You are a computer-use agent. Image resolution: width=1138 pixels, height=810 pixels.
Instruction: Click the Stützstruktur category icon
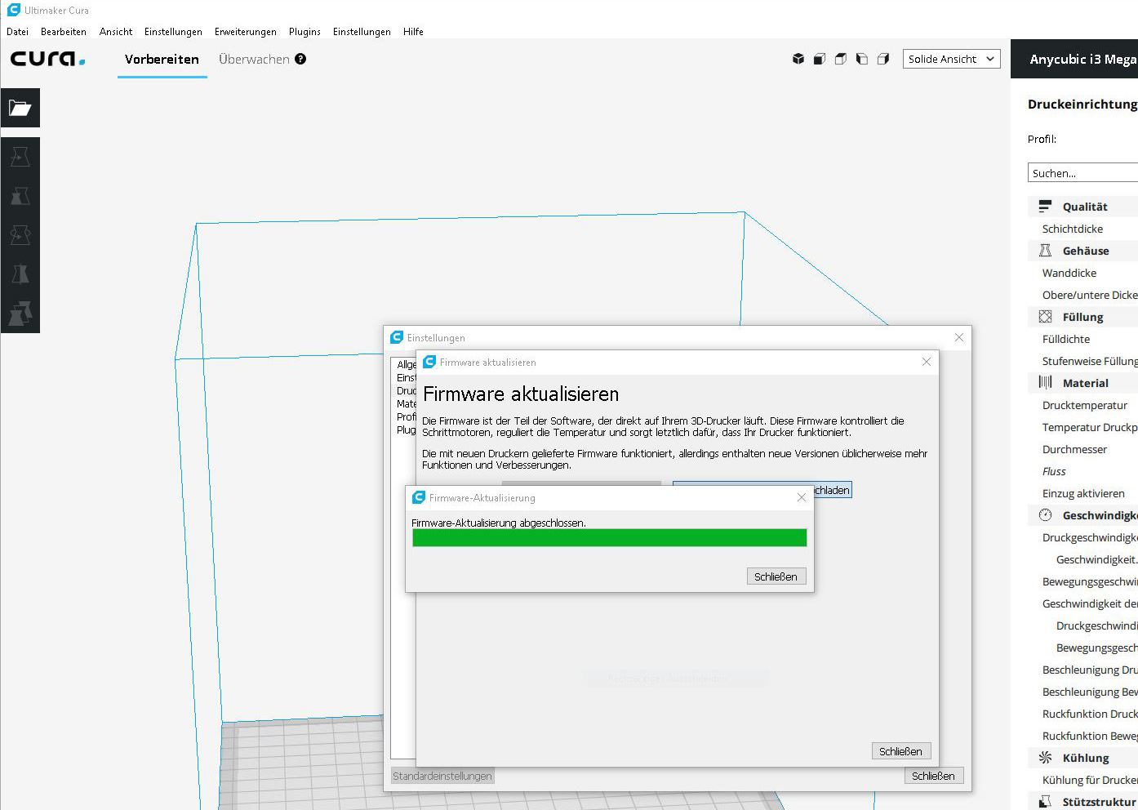pos(1045,802)
